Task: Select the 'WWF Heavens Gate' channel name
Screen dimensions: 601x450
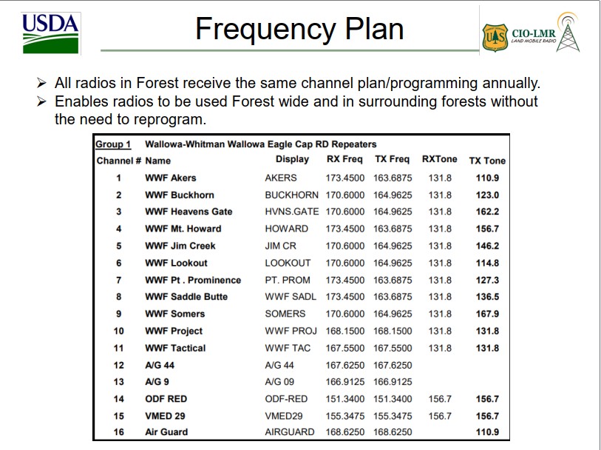Action: (x=189, y=212)
